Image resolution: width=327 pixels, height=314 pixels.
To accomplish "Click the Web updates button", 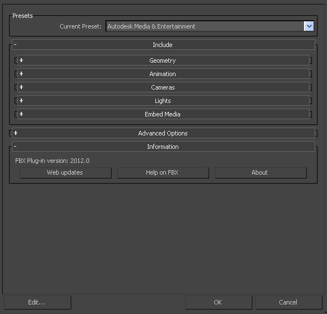I will tap(66, 173).
